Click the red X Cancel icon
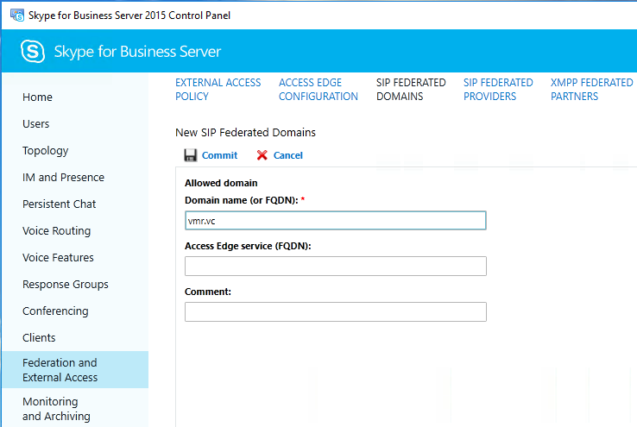 (x=262, y=155)
